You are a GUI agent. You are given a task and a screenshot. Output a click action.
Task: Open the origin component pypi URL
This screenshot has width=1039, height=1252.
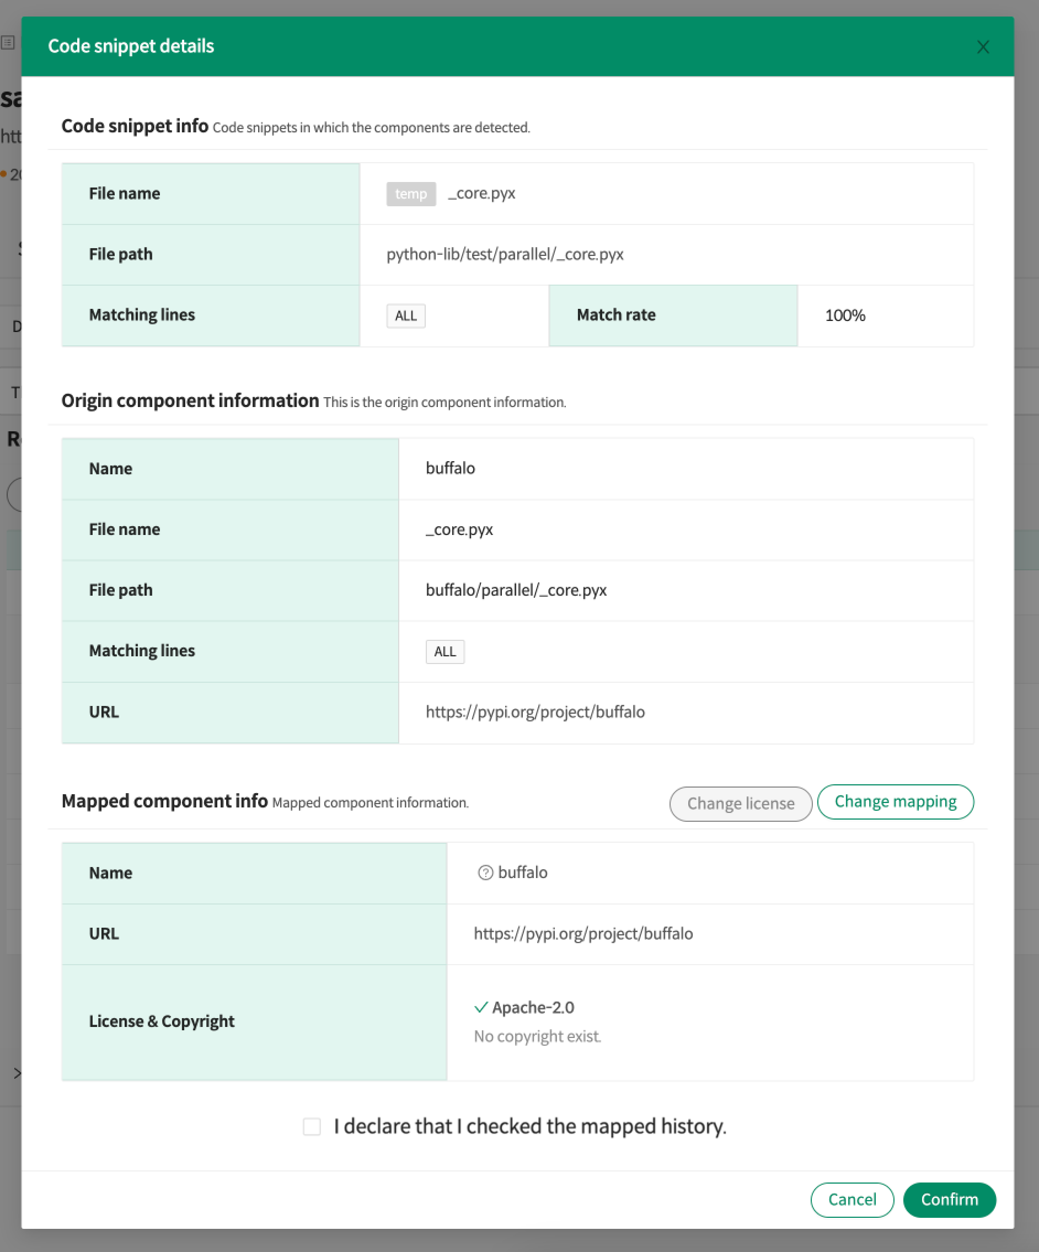point(535,712)
